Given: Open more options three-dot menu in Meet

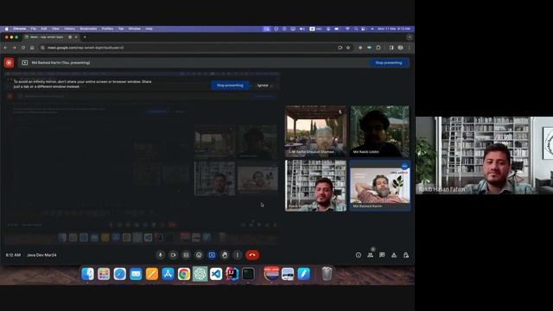Looking at the screenshot, I should [x=238, y=255].
